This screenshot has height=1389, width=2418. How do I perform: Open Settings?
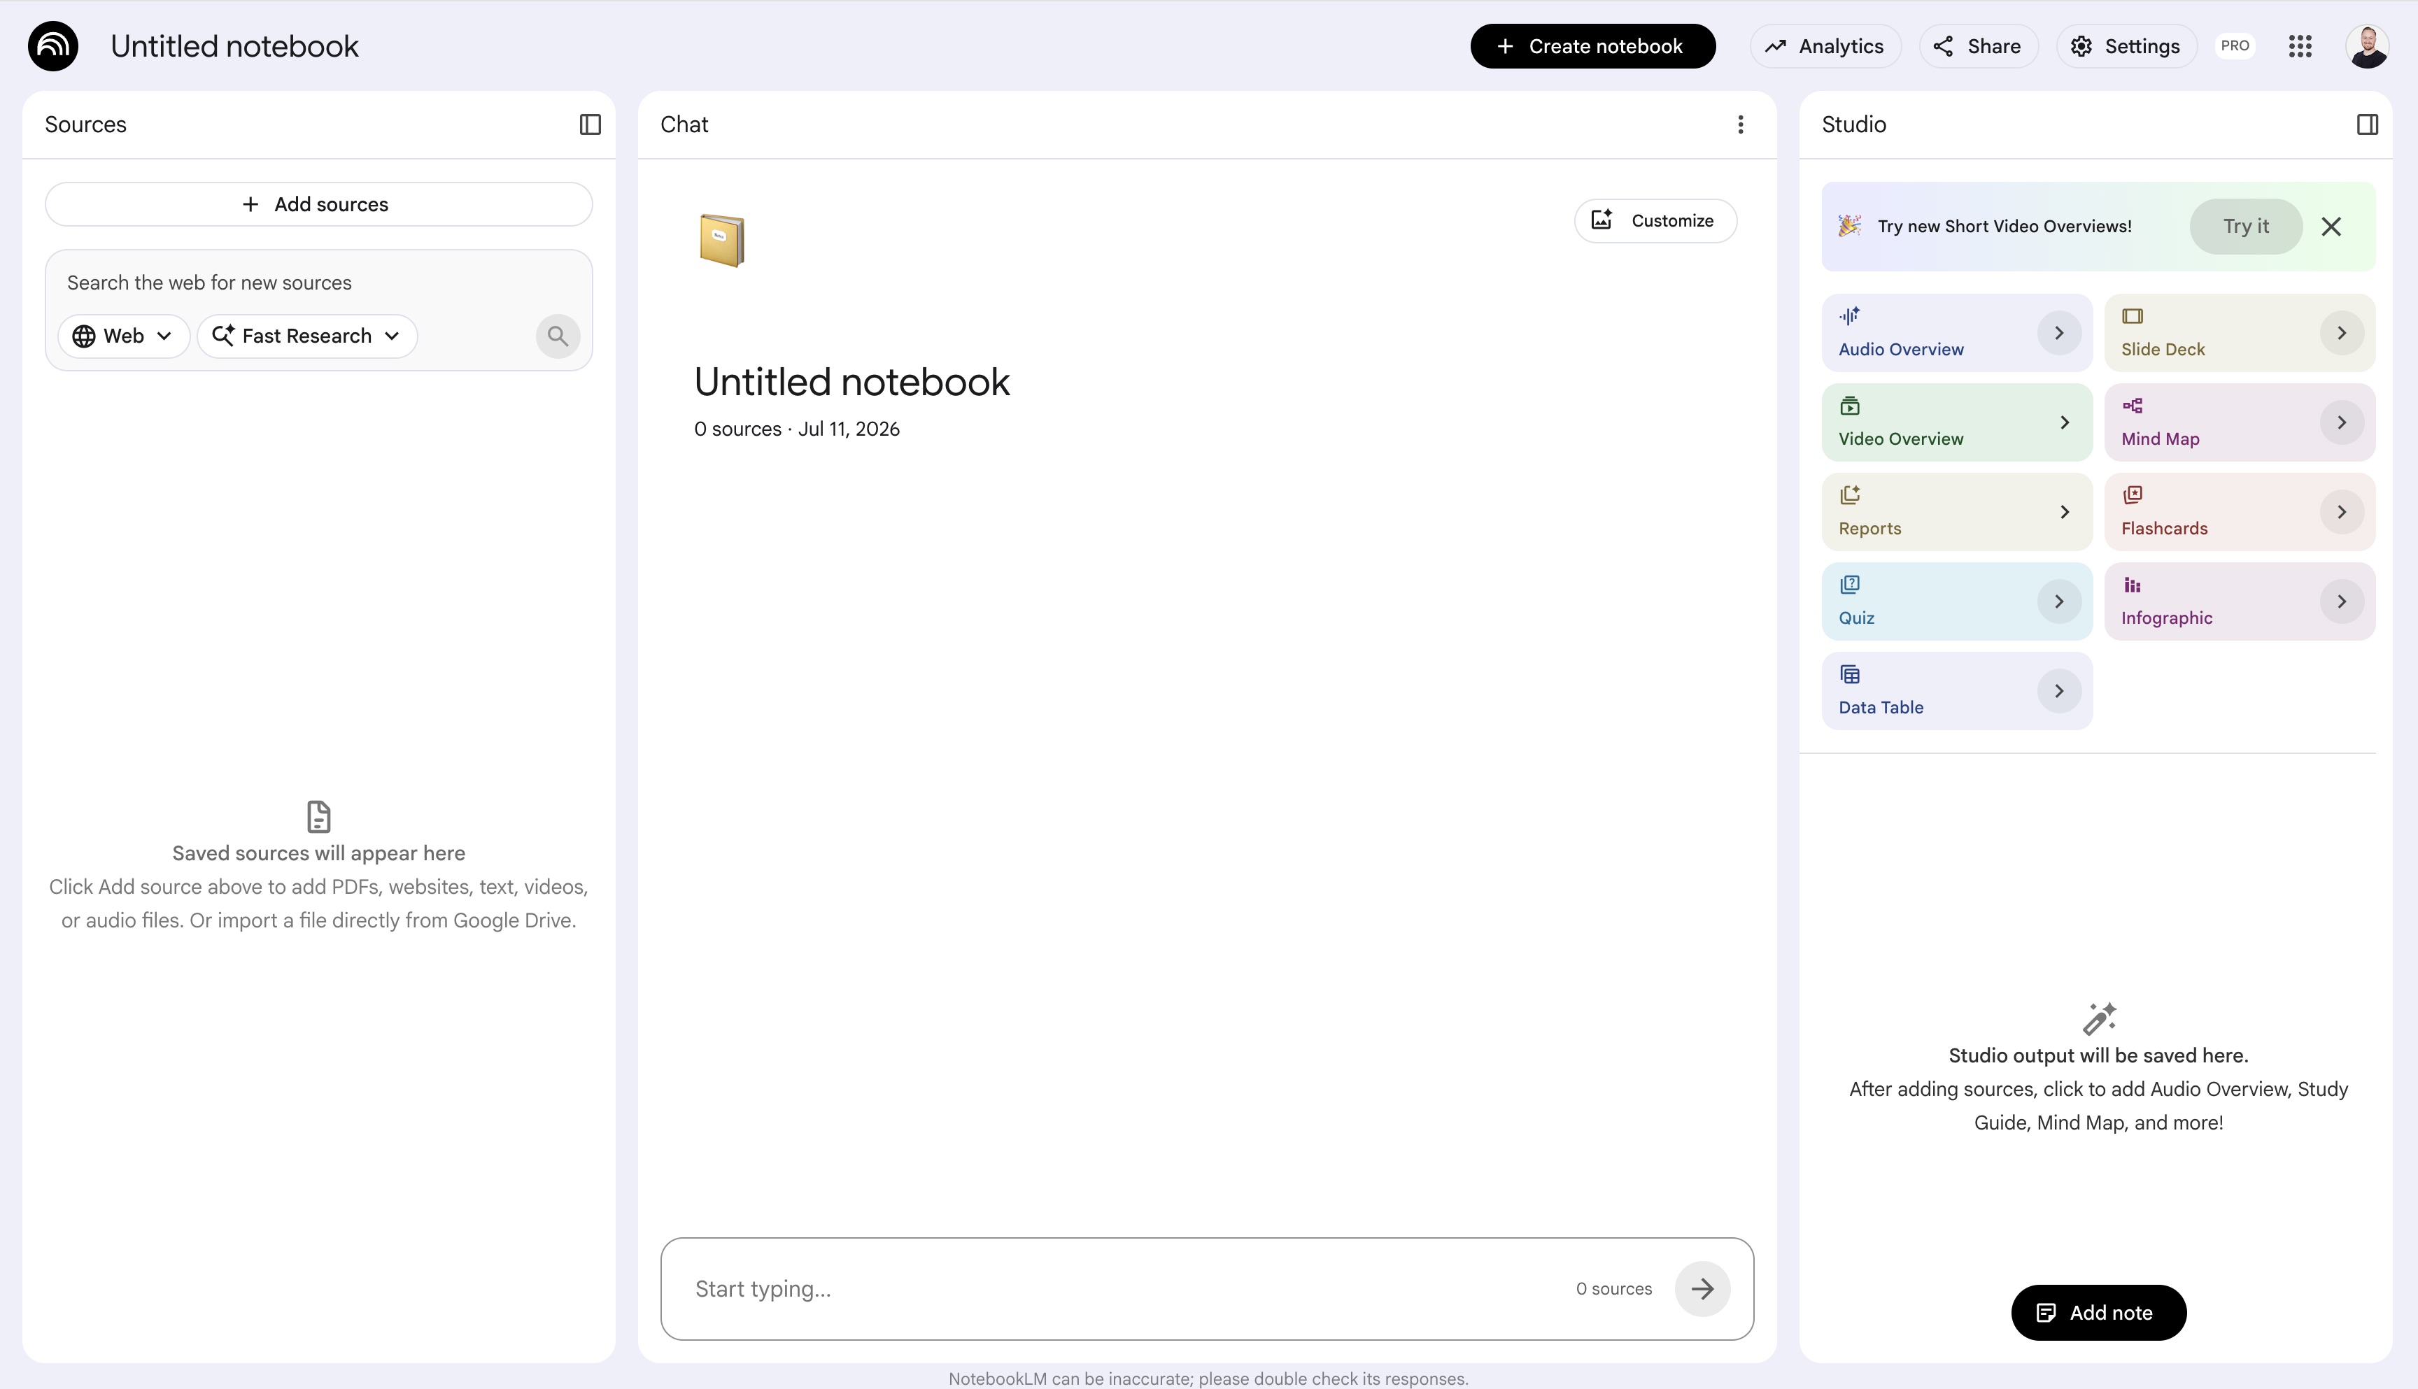click(2126, 45)
